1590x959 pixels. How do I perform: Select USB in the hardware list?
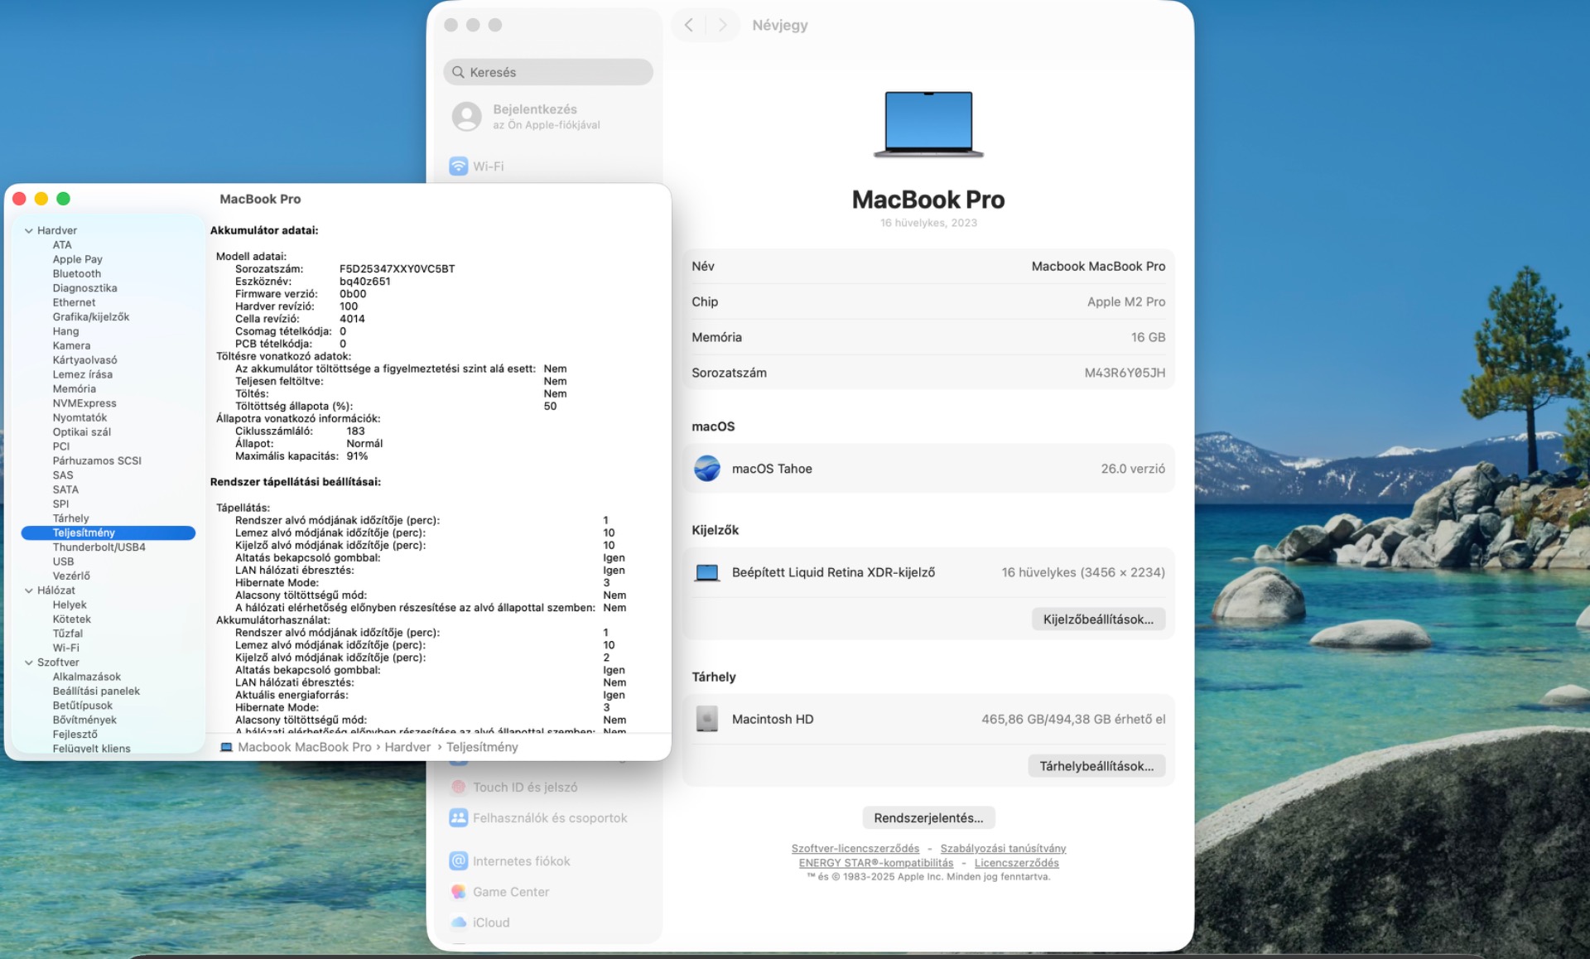63,561
